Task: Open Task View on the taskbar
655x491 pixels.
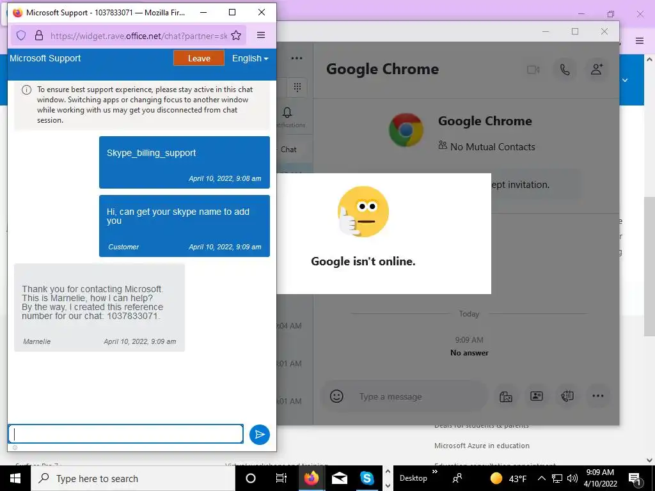Action: (281, 478)
